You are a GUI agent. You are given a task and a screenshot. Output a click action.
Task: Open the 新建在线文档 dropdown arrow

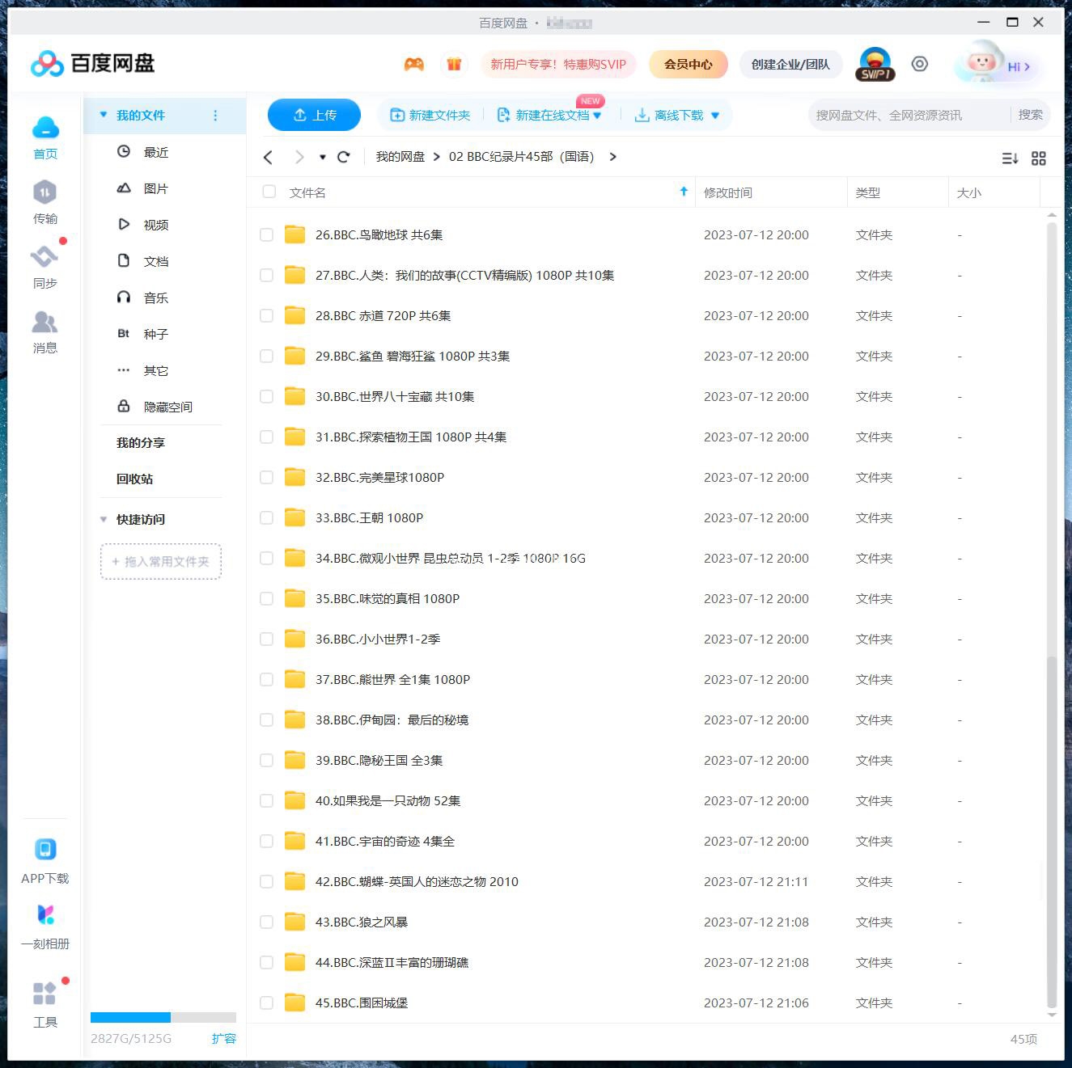(599, 115)
